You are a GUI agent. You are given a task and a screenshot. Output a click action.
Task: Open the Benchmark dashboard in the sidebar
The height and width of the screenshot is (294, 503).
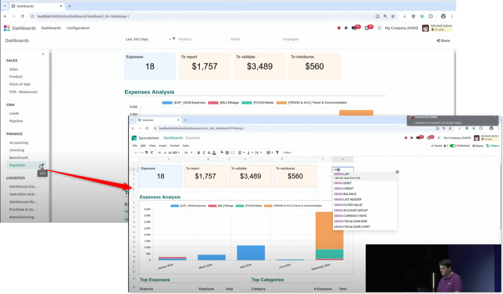tap(19, 158)
